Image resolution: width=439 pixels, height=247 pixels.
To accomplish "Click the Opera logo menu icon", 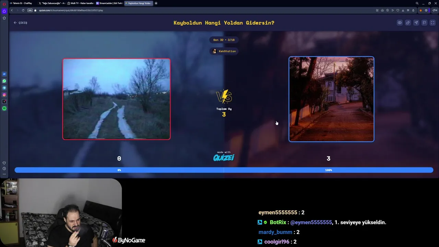I will tap(4, 4).
